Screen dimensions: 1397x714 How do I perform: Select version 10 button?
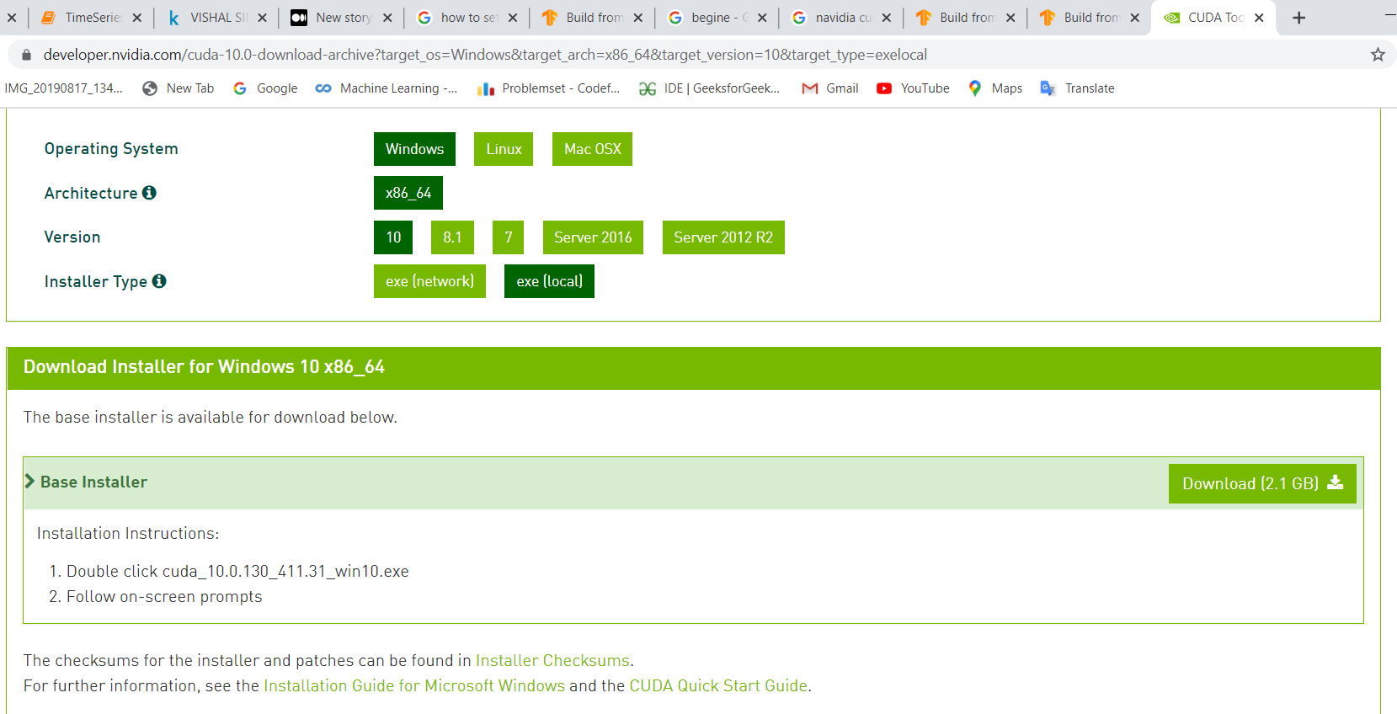[393, 237]
